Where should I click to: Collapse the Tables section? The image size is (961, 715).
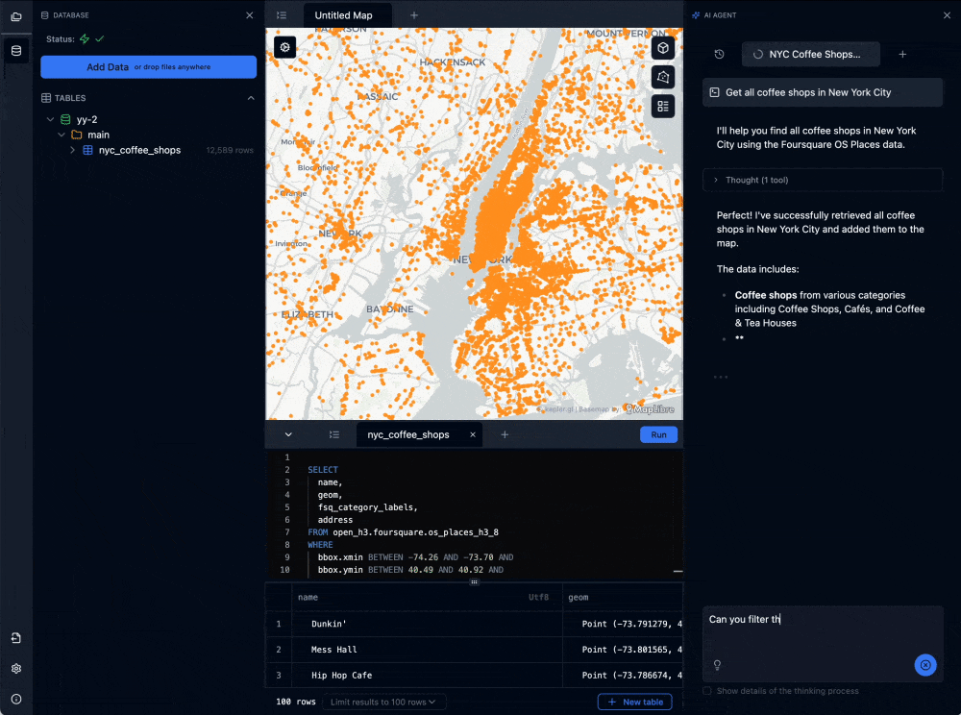[251, 98]
